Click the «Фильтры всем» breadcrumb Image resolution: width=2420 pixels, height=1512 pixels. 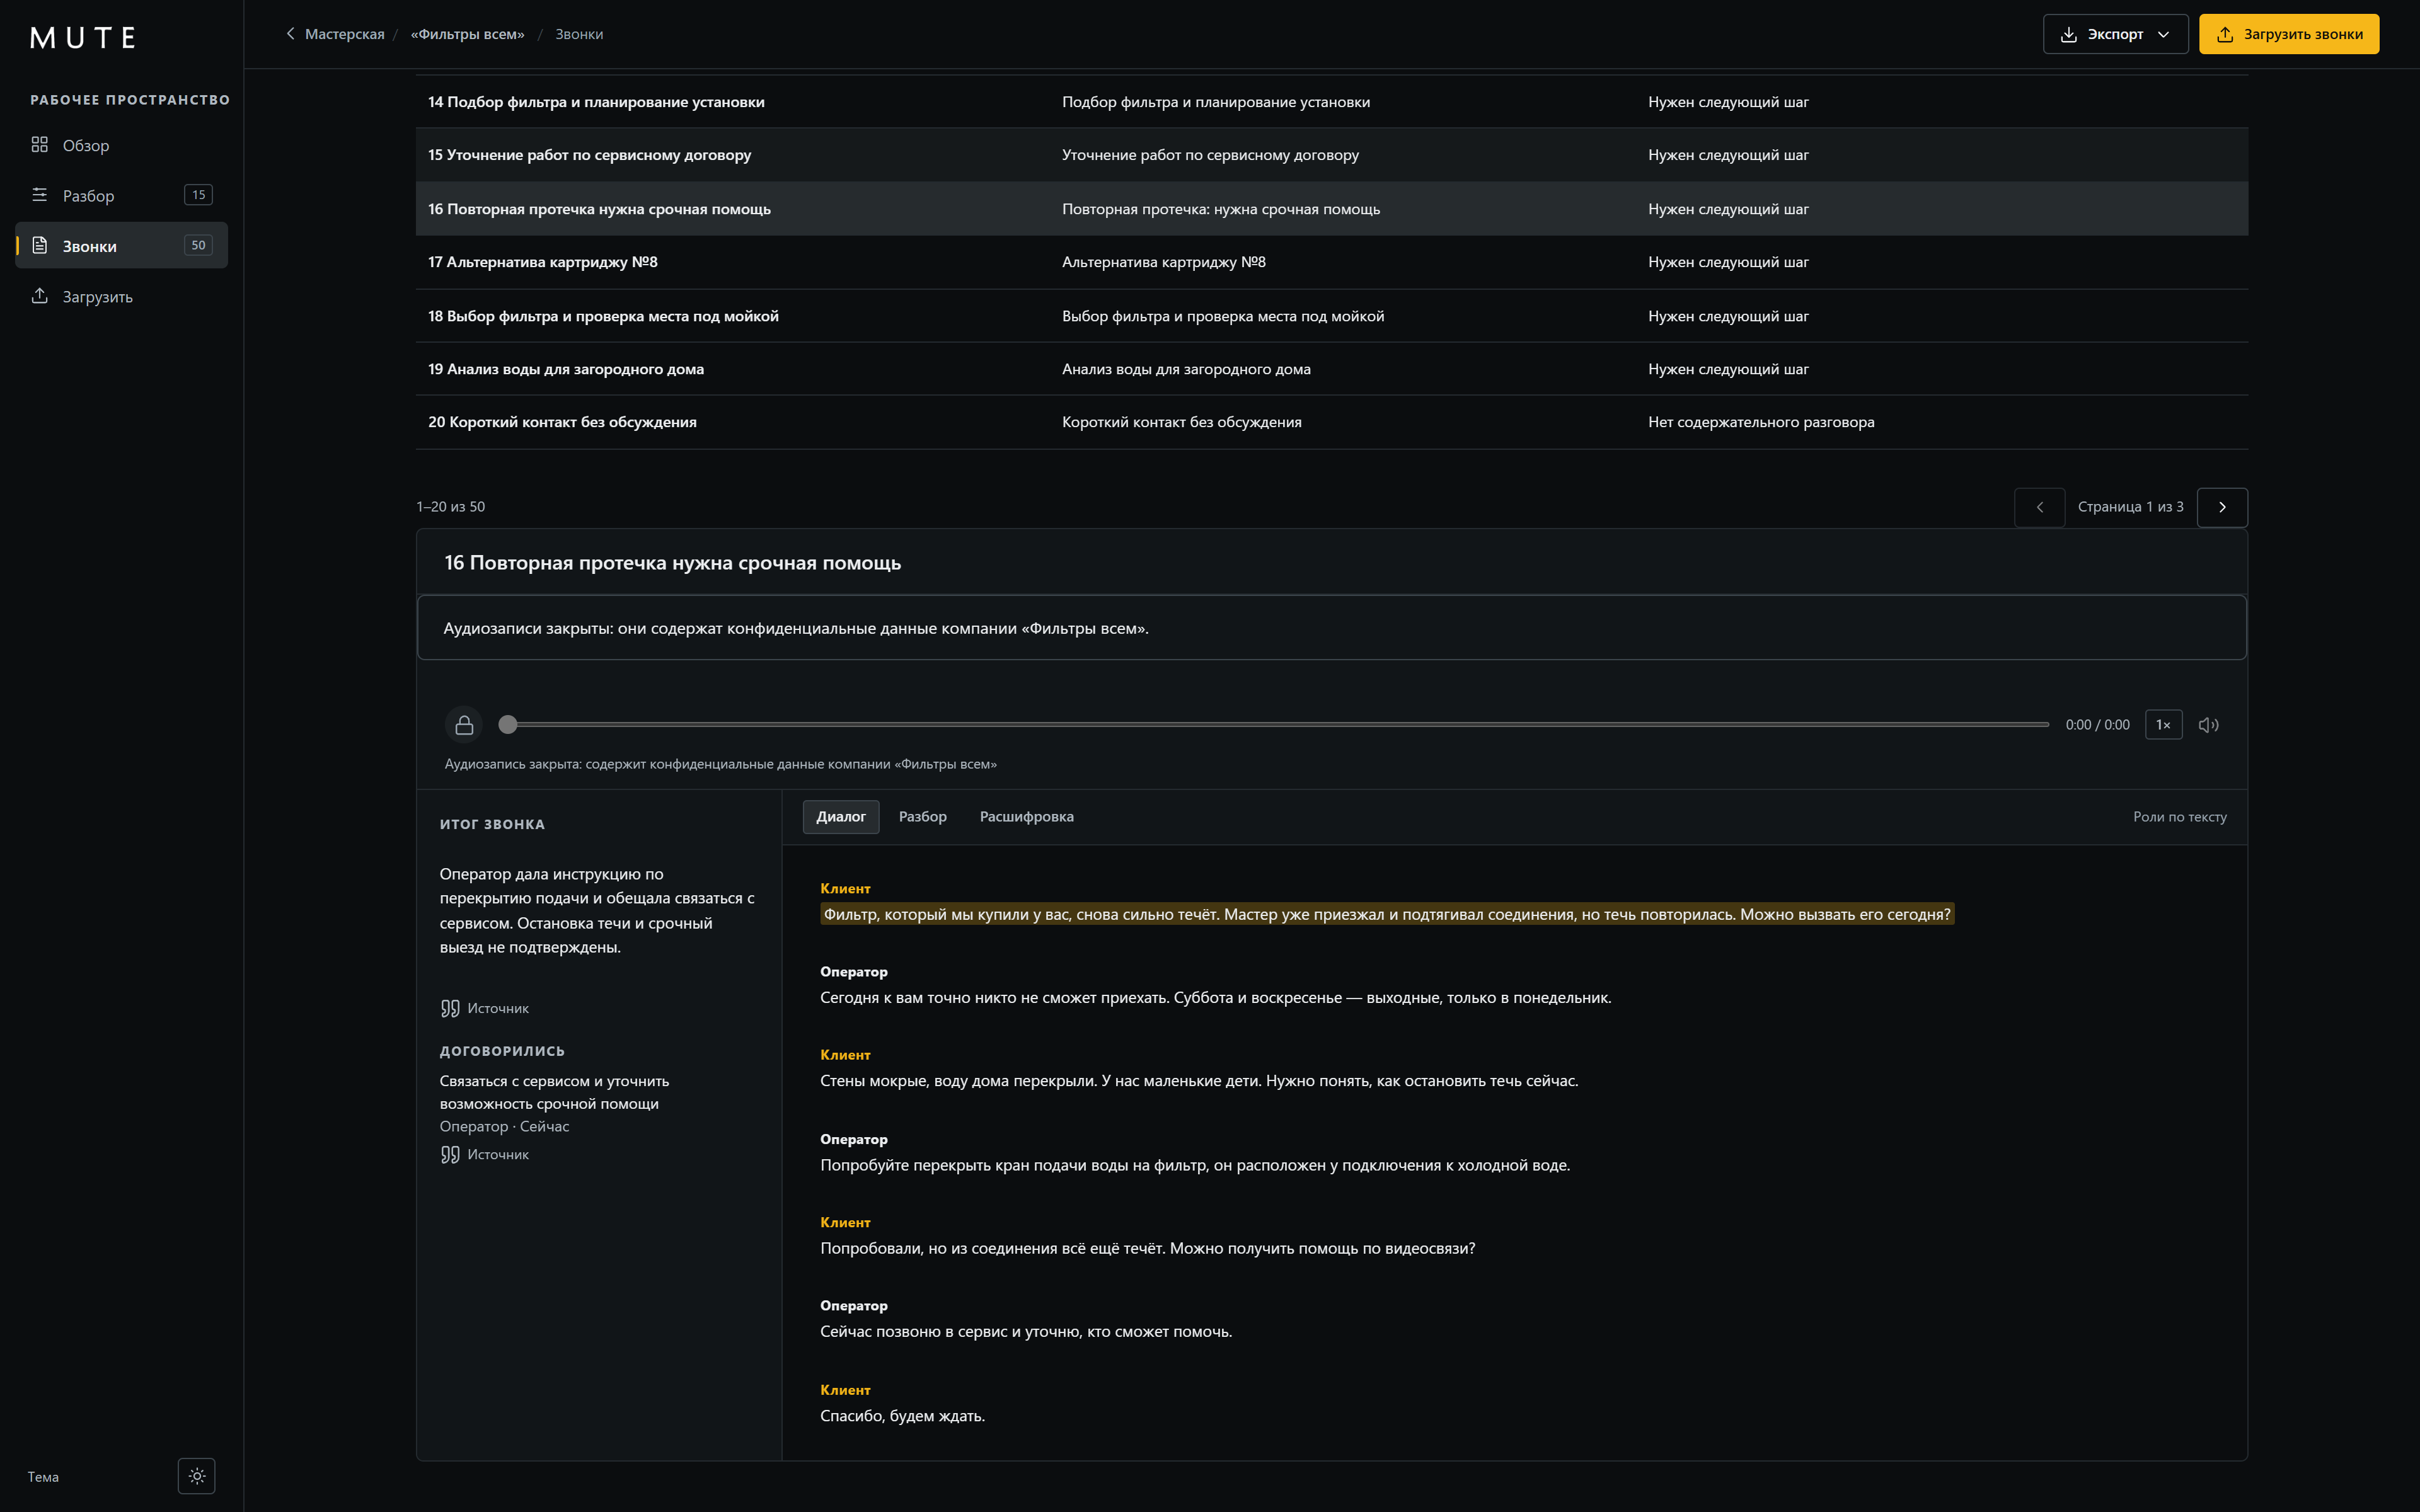[467, 34]
